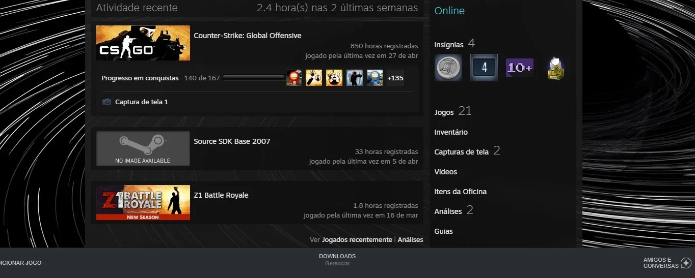This screenshot has width=695, height=278.
Task: Open fourth CS:GO achievement icon with soldier
Action: (x=355, y=78)
